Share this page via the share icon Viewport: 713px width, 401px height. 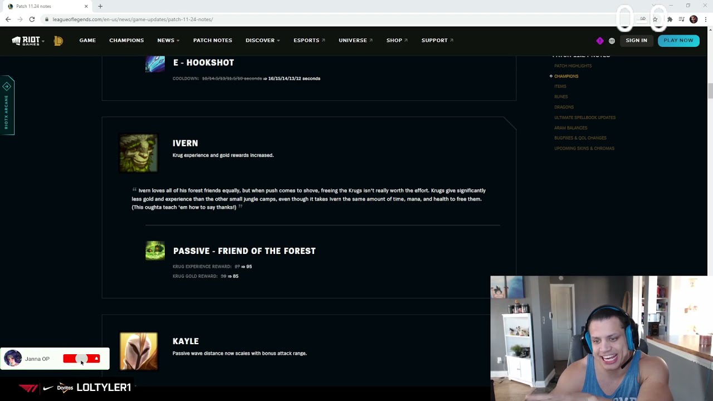point(643,19)
